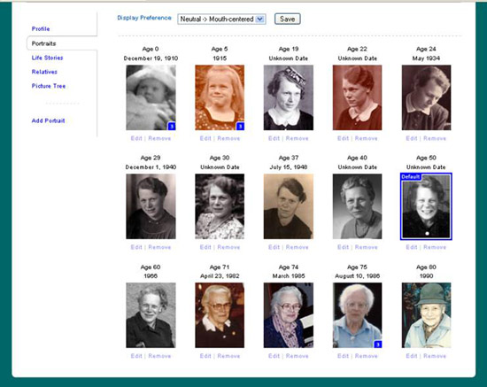
Task: Edit the Age 0 portrait
Action: tap(136, 138)
